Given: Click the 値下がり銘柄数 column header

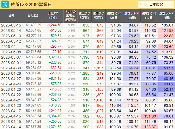Looking at the screenshot, I should (x=99, y=16).
